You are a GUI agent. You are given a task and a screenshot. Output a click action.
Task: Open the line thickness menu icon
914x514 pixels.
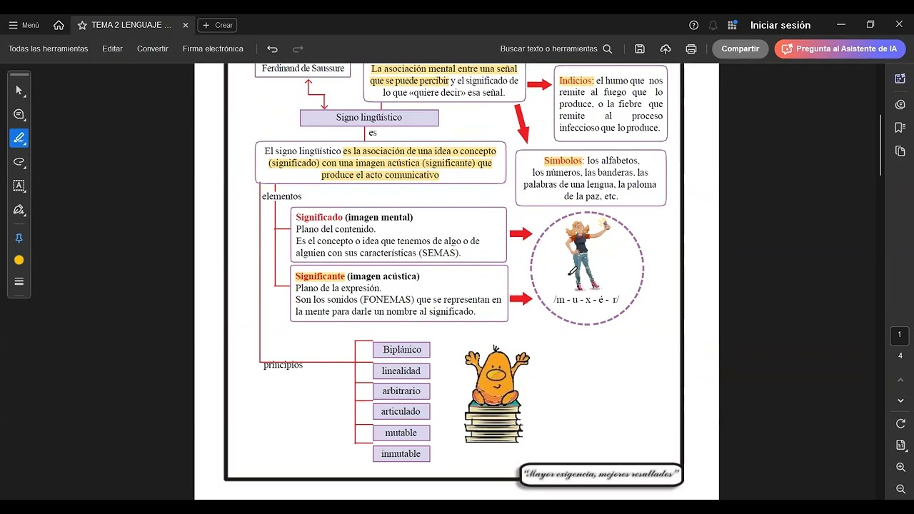point(19,281)
